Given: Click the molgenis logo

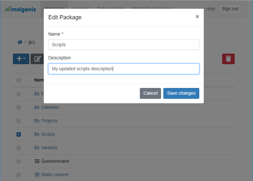Looking at the screenshot, I should point(20,9).
